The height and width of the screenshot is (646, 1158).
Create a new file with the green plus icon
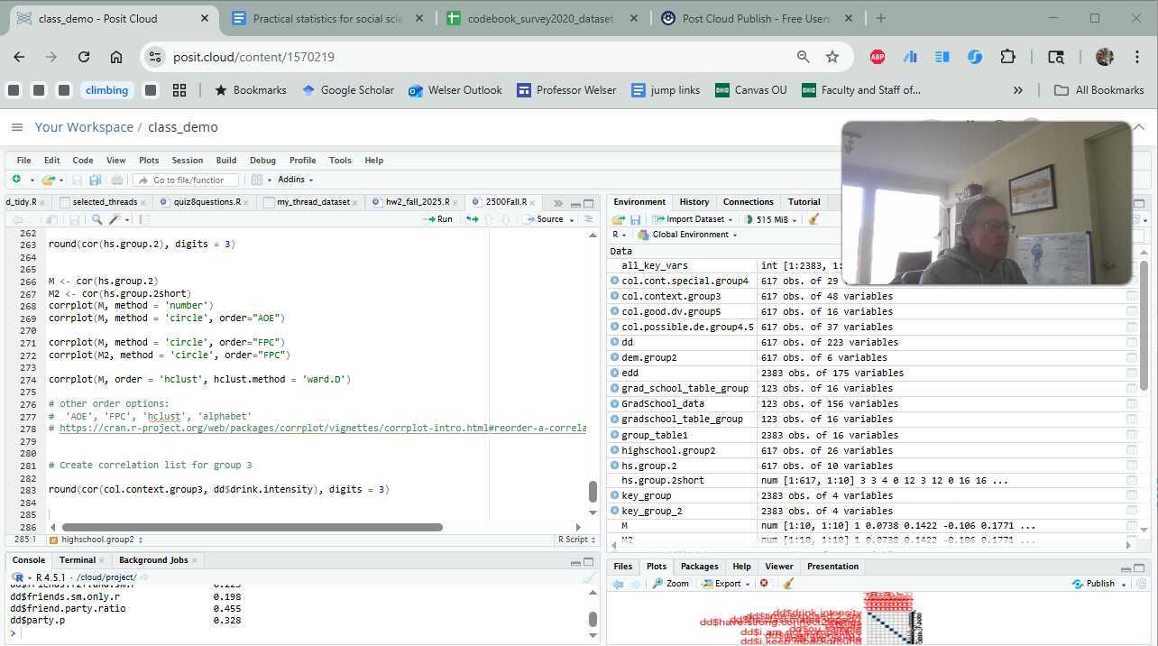(x=16, y=180)
